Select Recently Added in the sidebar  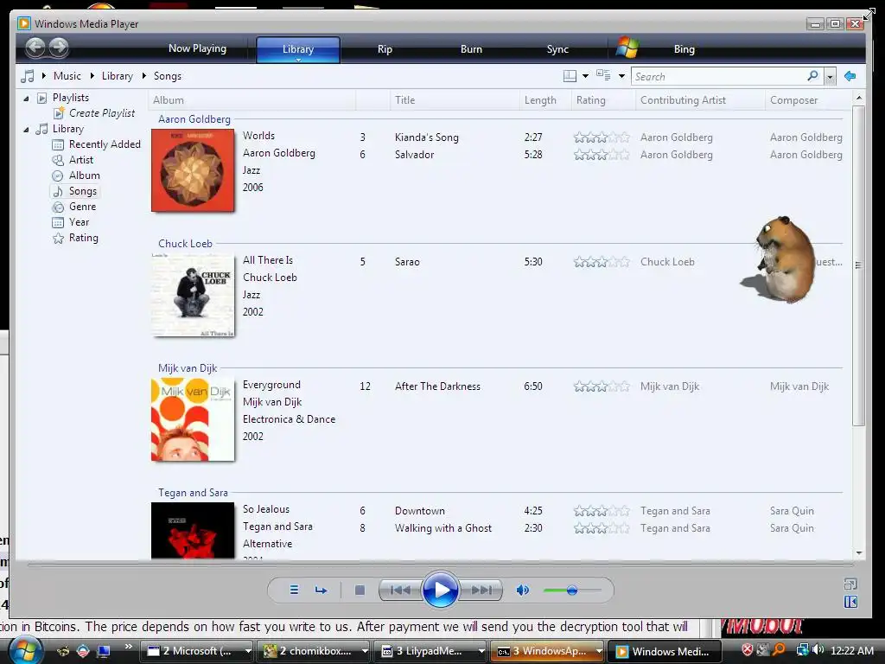pyautogui.click(x=105, y=144)
